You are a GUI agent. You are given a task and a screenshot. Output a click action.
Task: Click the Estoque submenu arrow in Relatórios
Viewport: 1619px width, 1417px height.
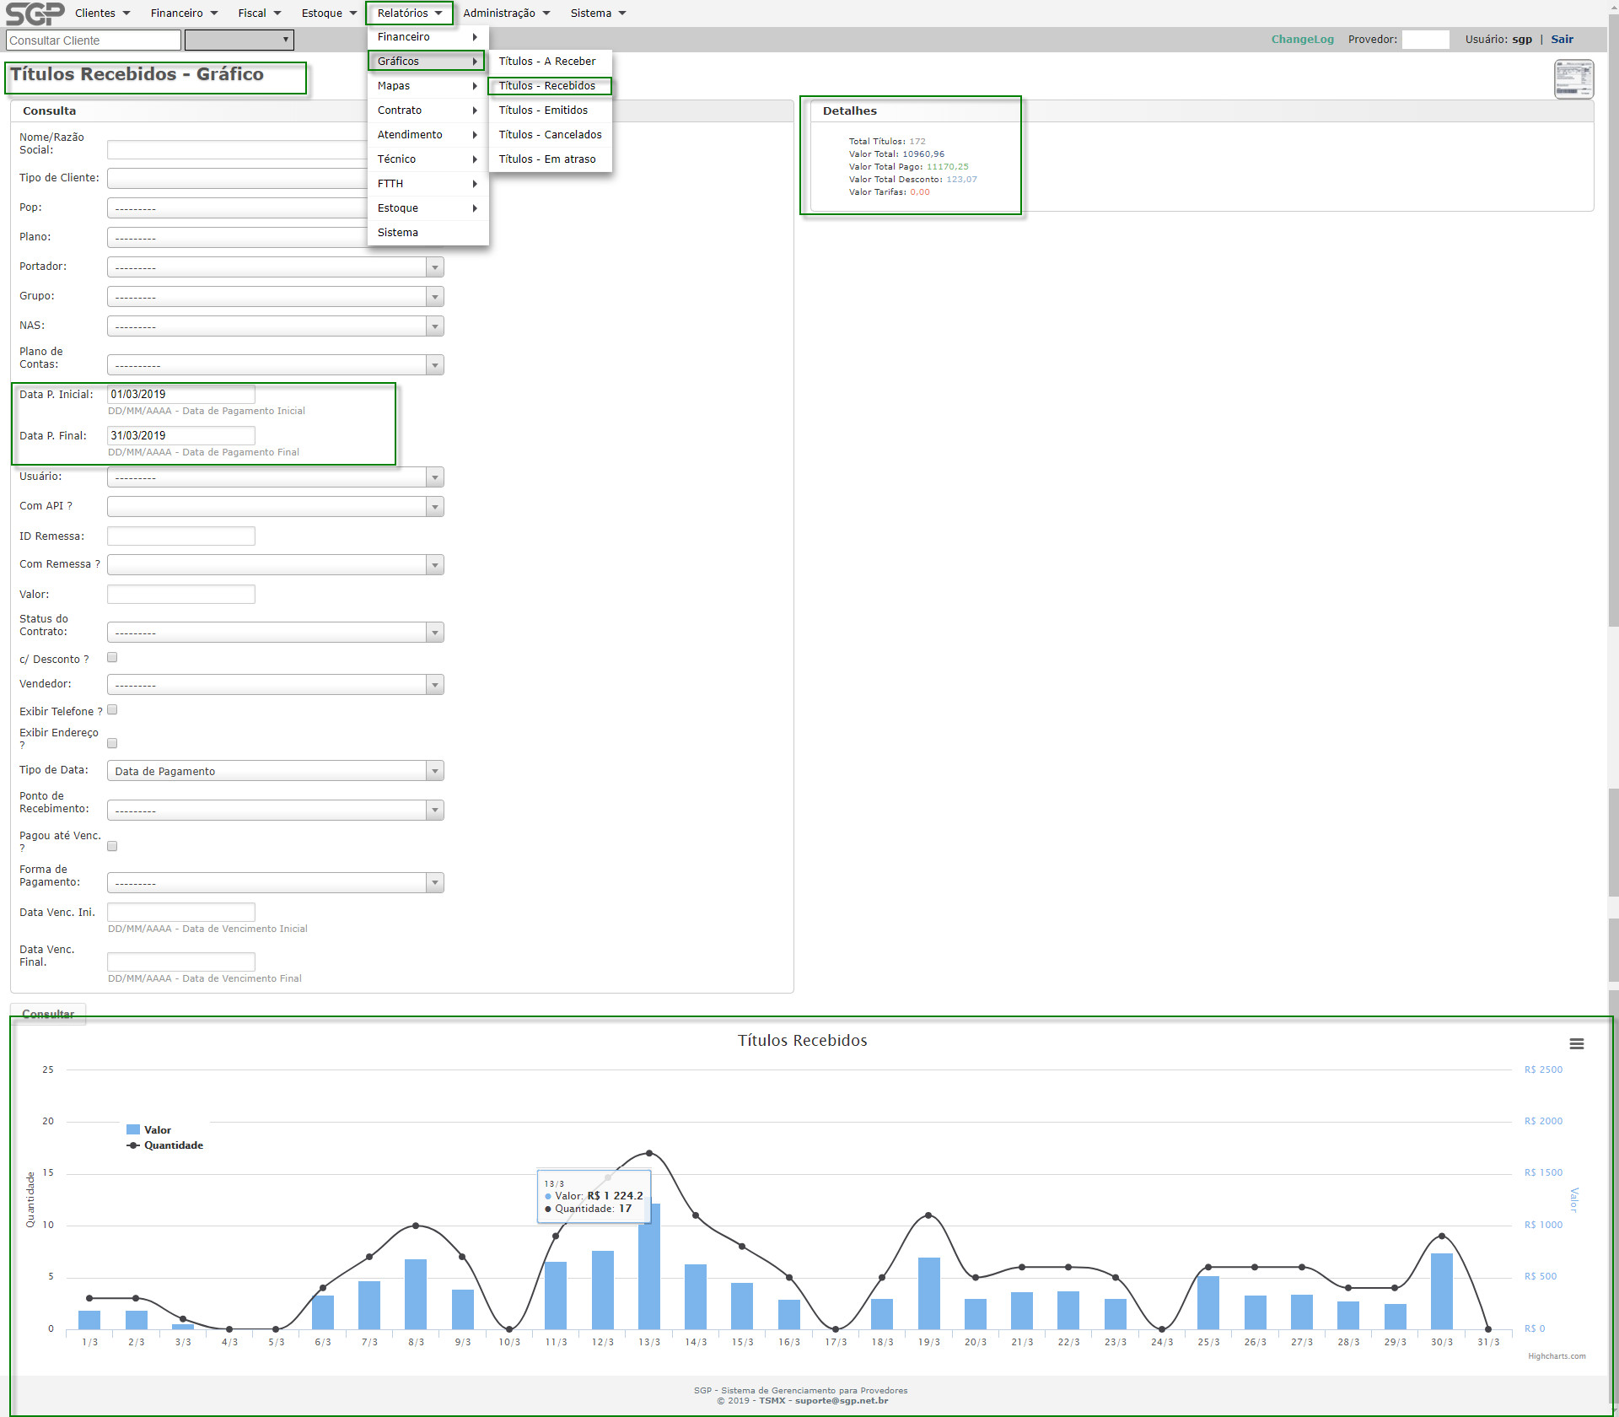475,208
